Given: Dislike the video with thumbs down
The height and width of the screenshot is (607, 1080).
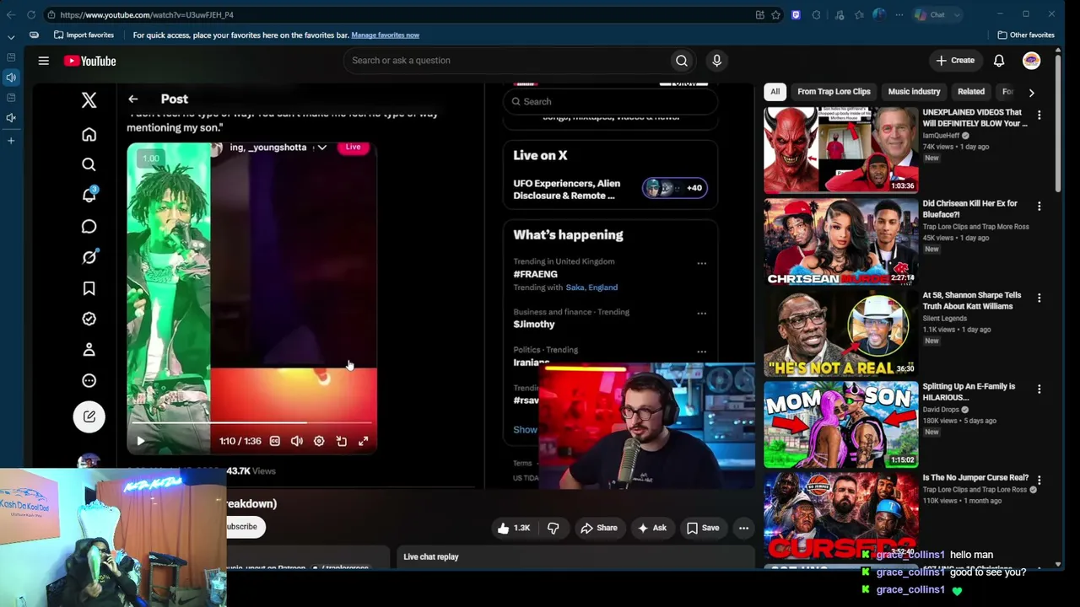Looking at the screenshot, I should (553, 528).
